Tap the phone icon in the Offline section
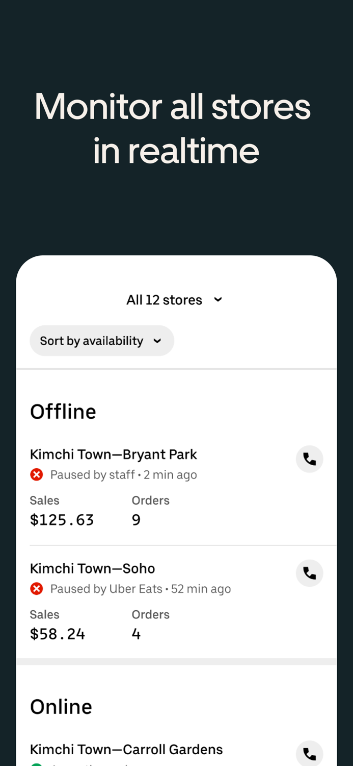 pos(310,459)
